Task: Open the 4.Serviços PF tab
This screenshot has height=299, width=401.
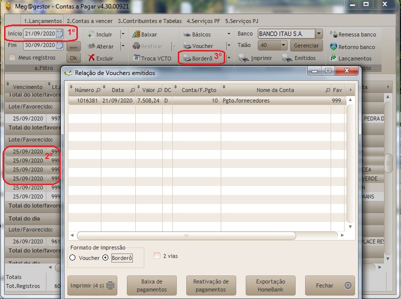Action: [x=204, y=21]
